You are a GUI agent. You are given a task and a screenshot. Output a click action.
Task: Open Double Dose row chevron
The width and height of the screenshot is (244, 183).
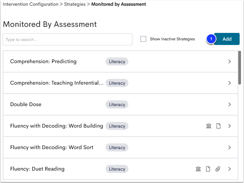[x=230, y=104]
